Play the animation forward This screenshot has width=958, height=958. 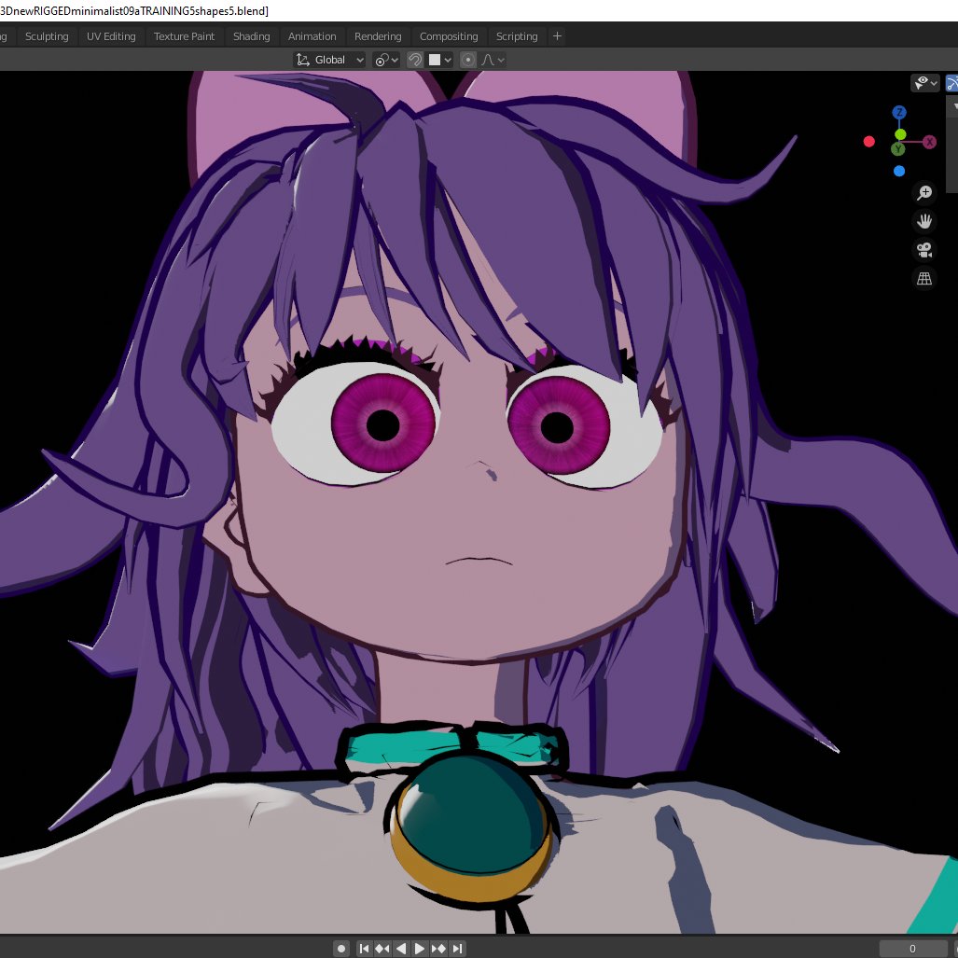[420, 949]
